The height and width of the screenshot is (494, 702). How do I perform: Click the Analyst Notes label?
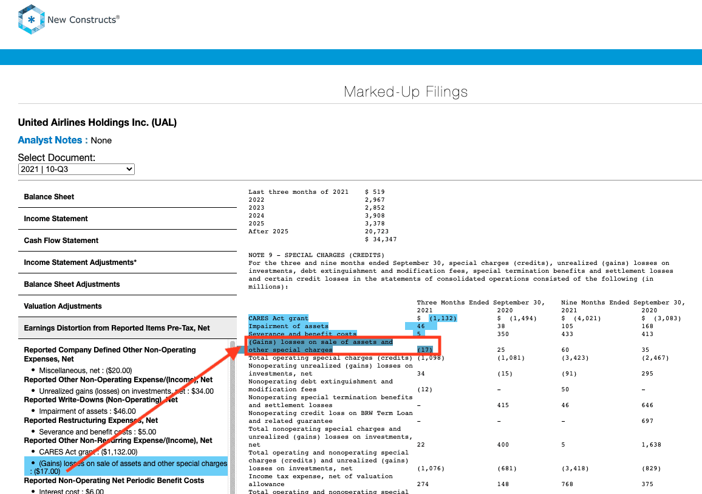pos(53,140)
